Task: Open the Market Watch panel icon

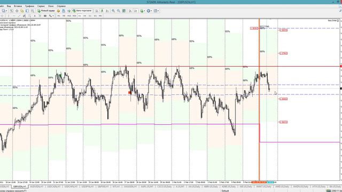Action: [11, 11]
